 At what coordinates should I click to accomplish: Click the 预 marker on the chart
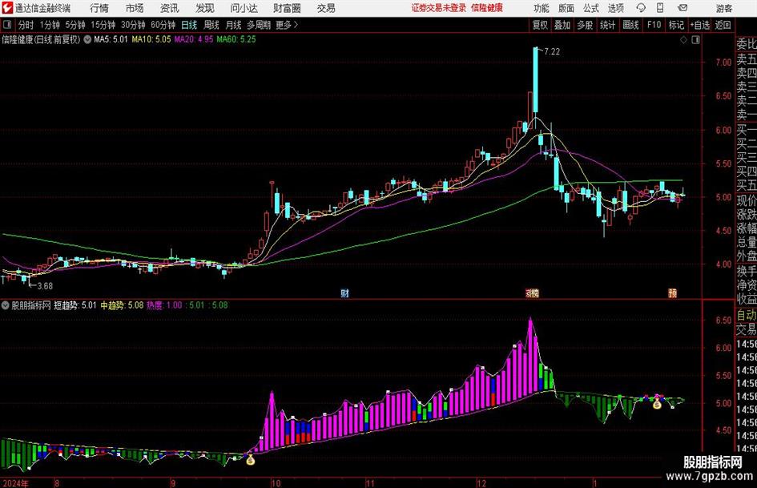[673, 293]
